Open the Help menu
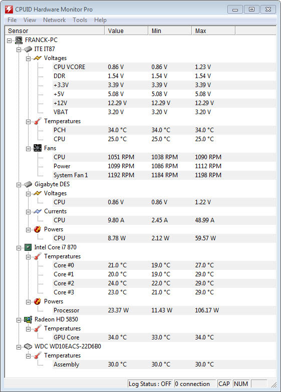 [x=100, y=20]
